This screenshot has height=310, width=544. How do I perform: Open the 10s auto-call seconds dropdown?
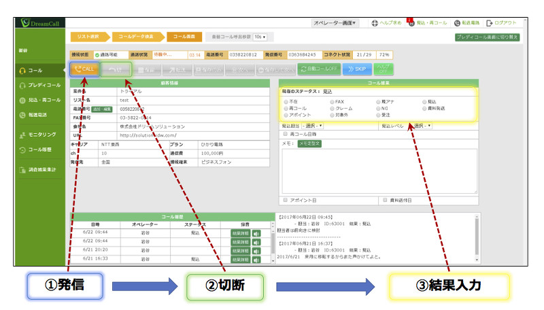[x=259, y=37]
